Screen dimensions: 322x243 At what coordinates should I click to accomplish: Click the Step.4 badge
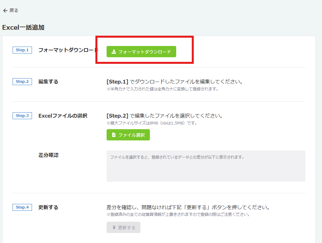(22, 207)
